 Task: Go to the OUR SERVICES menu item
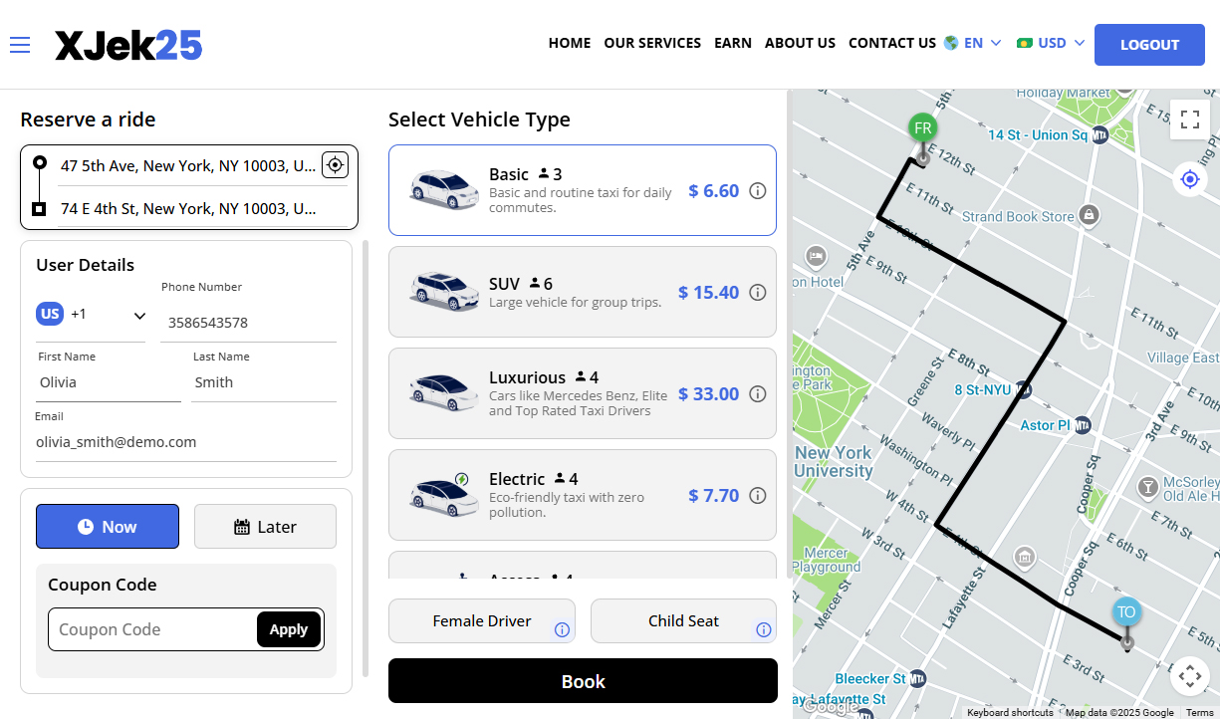click(x=652, y=43)
